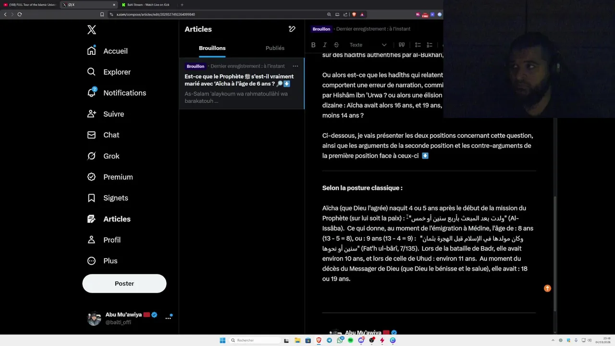Open zoom magnifier in address bar
615x346 pixels.
[x=329, y=14]
